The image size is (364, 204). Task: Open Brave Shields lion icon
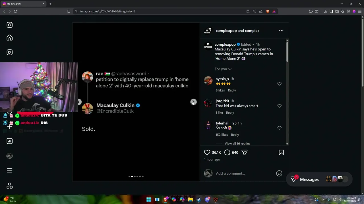(x=268, y=11)
